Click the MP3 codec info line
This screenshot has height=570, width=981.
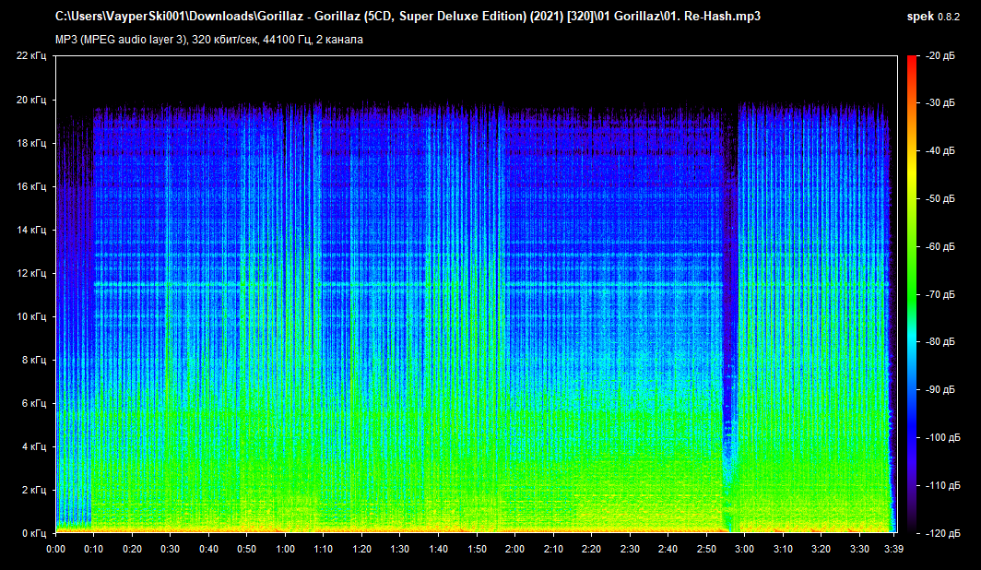click(209, 39)
